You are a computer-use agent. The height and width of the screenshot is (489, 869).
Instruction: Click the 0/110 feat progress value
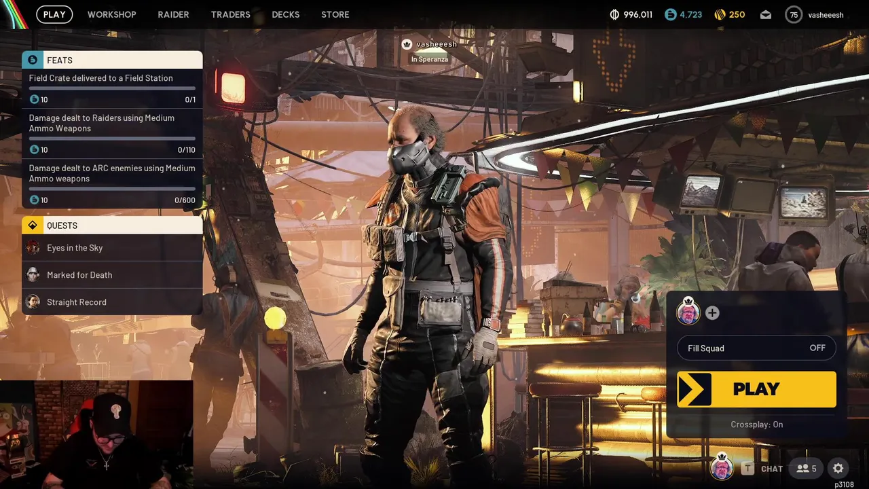[186, 150]
